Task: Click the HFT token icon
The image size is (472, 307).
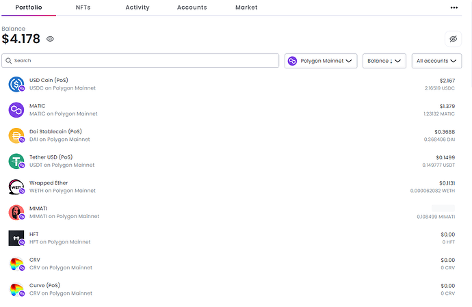Action: pyautogui.click(x=16, y=238)
